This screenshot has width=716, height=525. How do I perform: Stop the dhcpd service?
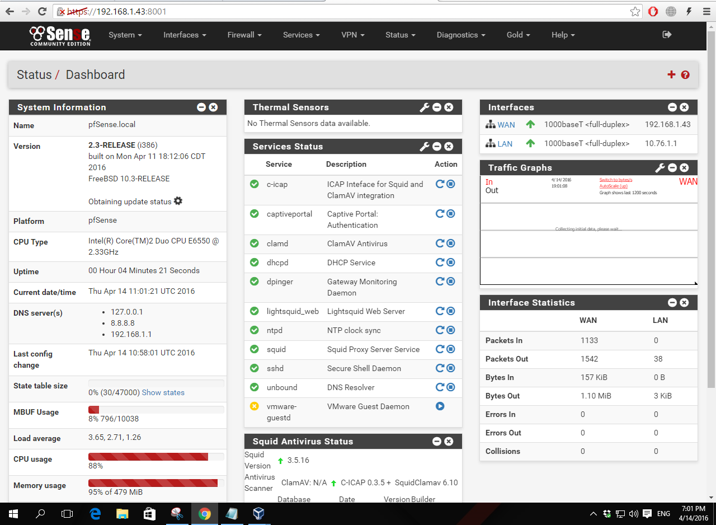pyautogui.click(x=451, y=262)
